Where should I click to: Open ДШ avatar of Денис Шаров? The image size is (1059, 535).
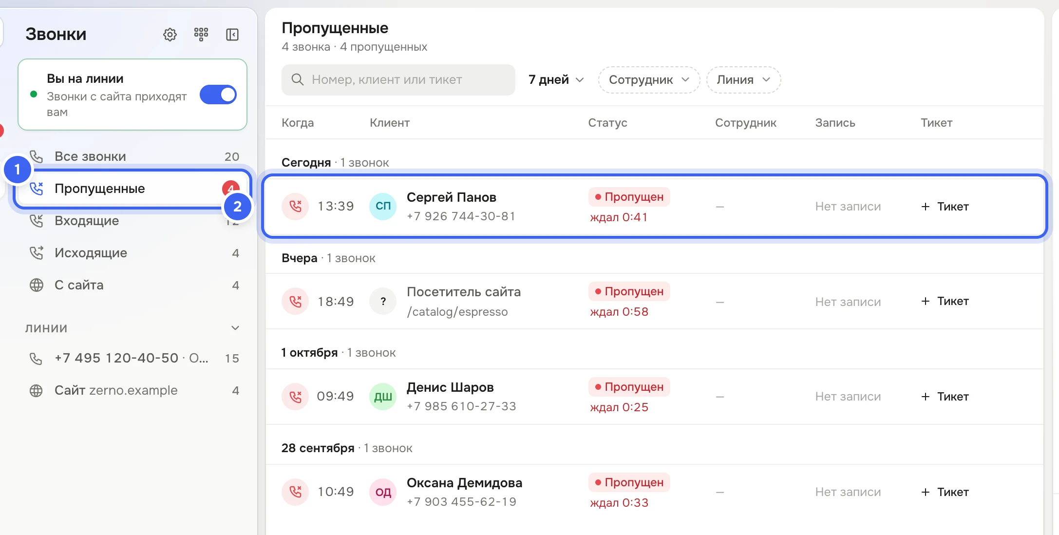[383, 396]
